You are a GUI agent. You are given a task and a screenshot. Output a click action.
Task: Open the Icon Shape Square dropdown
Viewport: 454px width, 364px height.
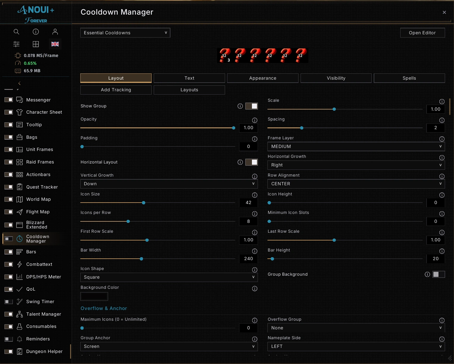pyautogui.click(x=169, y=277)
